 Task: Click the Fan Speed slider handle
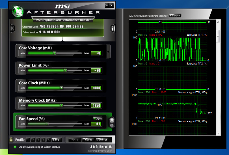coord(47,124)
